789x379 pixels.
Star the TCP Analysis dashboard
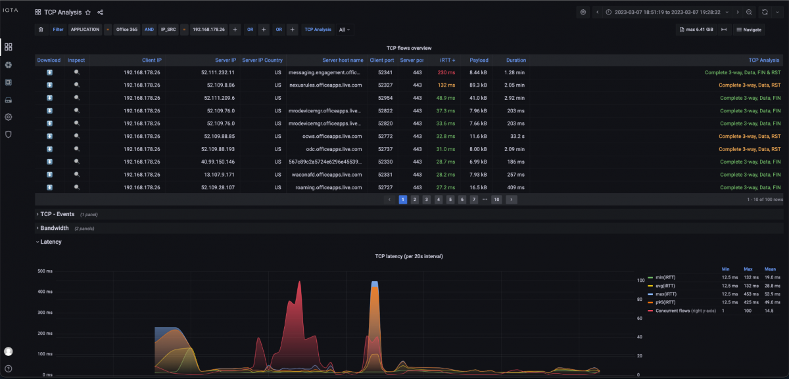[88, 12]
